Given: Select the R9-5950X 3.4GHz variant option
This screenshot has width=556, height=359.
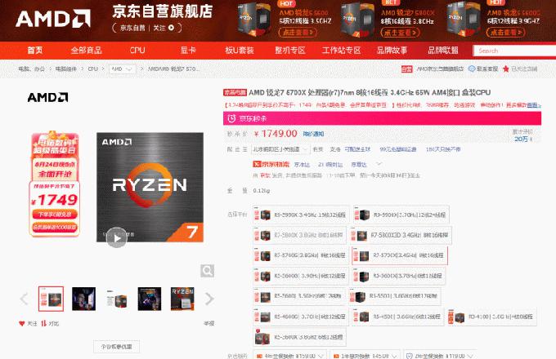Looking at the screenshot, I should click(301, 215).
